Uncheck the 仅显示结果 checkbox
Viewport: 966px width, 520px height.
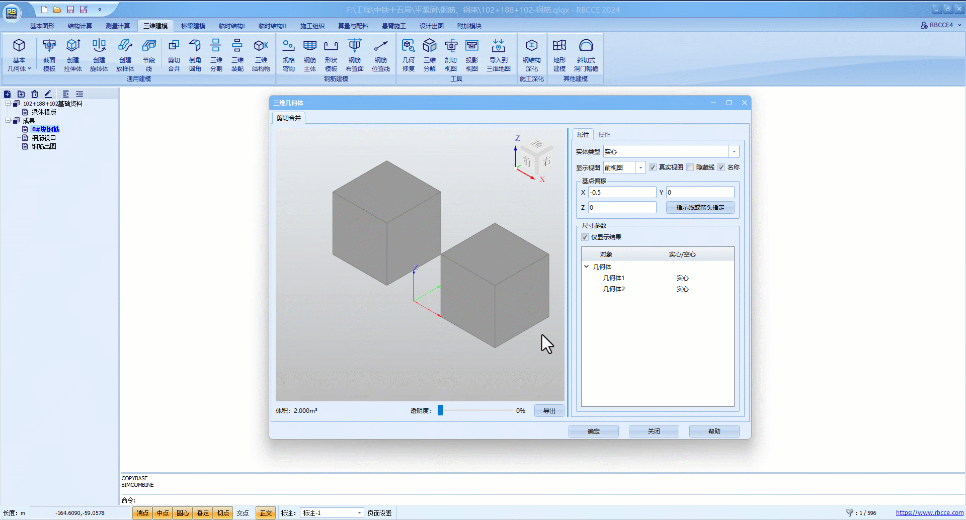point(585,237)
